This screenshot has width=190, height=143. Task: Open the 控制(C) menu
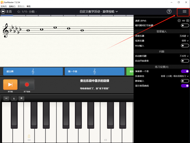click(12, 6)
